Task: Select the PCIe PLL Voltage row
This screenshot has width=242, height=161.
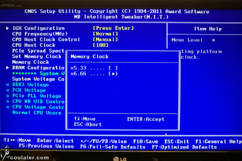Action: [x=37, y=96]
